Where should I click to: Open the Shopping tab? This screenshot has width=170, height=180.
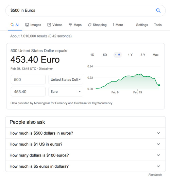(97, 25)
